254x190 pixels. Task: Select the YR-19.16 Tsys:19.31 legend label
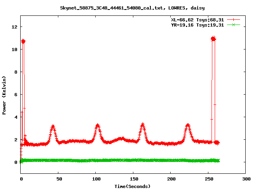click(x=198, y=25)
